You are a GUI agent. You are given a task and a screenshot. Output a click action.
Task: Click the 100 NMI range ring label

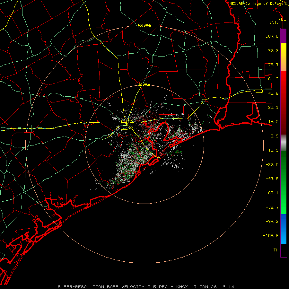[x=144, y=25]
